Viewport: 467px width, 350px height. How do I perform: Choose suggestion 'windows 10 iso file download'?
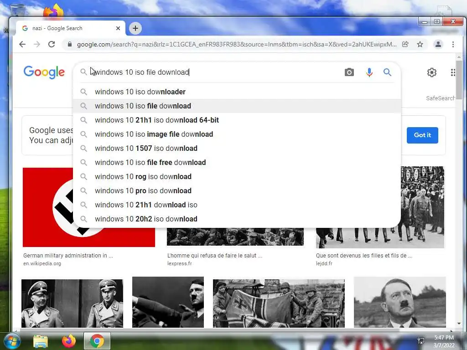pos(237,106)
